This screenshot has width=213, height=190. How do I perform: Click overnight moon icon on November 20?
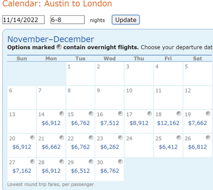[32, 138]
